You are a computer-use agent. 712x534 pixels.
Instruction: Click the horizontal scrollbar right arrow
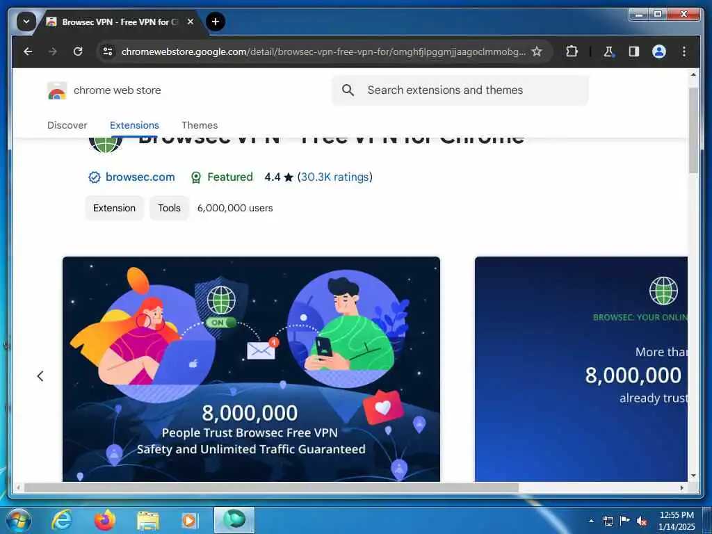click(x=682, y=487)
